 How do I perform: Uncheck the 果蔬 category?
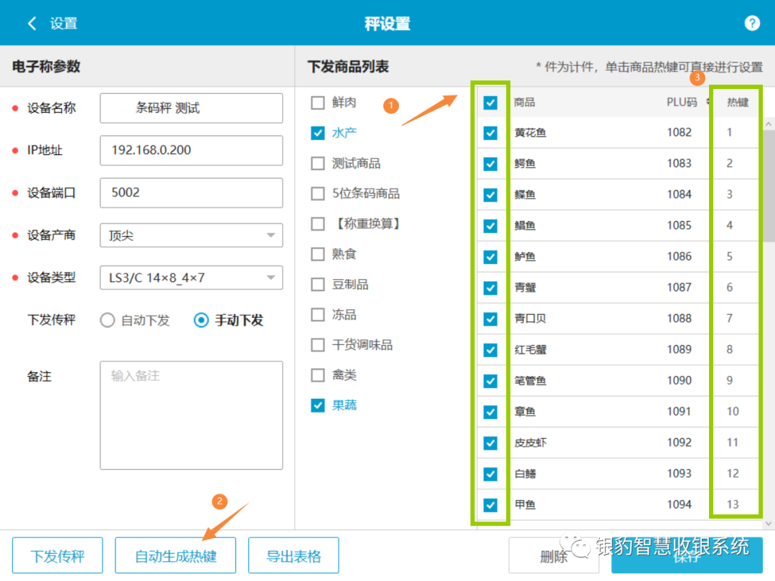pyautogui.click(x=318, y=405)
